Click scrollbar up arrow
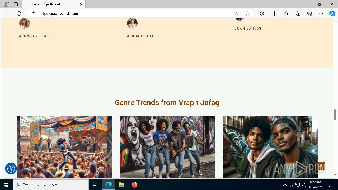 [x=335, y=22]
